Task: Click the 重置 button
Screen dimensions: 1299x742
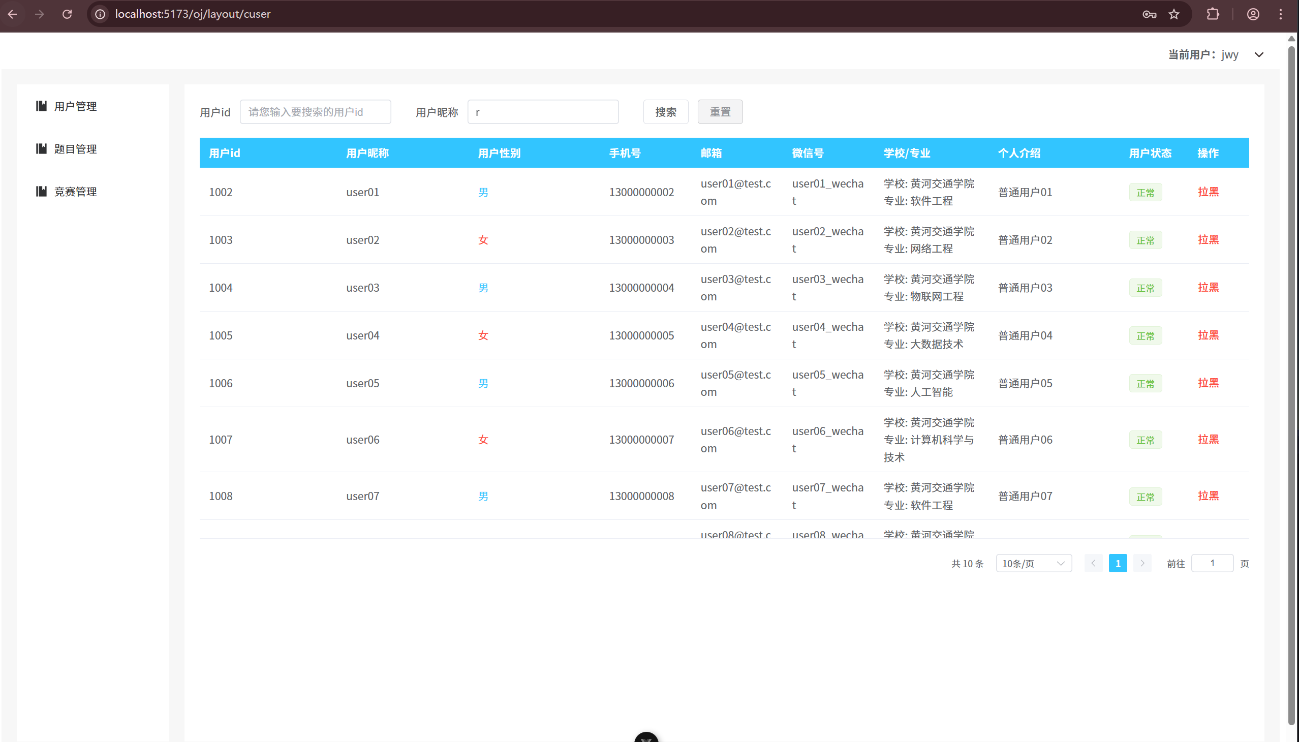Action: [x=720, y=112]
